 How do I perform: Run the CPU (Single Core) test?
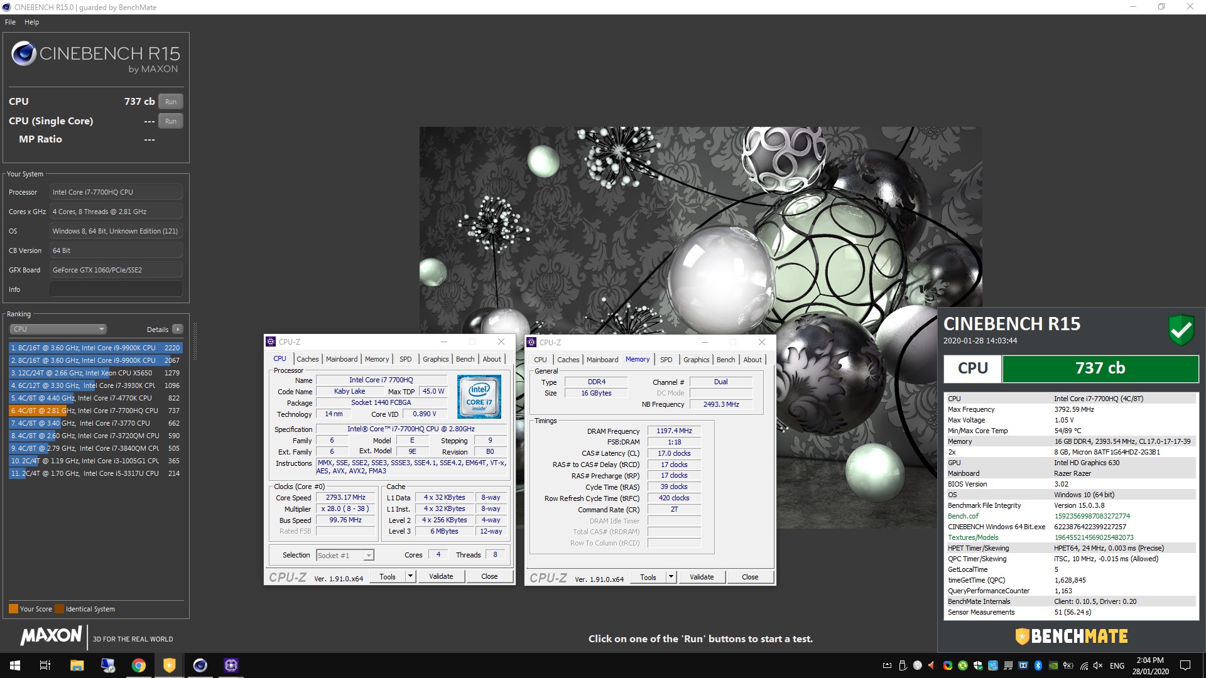coord(171,121)
